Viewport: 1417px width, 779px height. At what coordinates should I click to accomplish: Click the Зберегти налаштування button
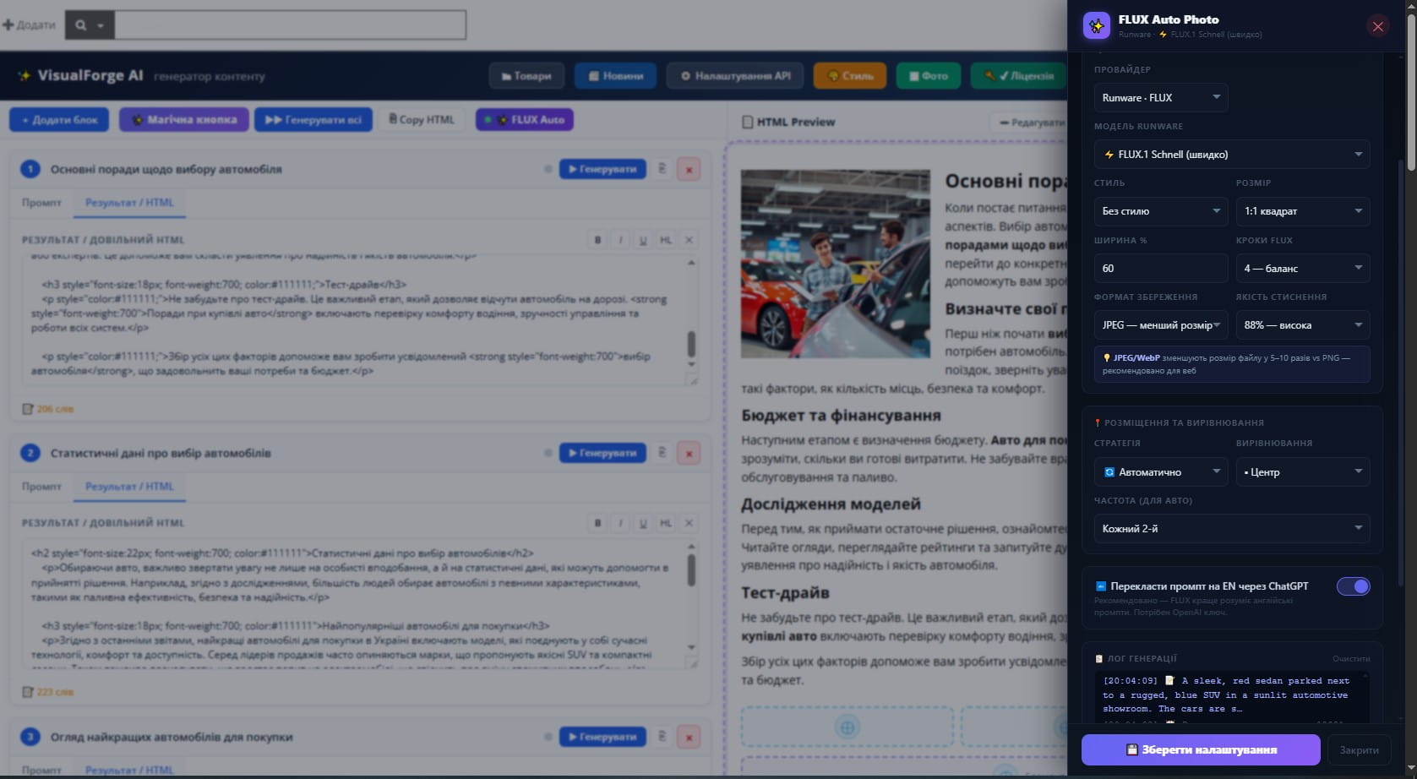pos(1201,749)
